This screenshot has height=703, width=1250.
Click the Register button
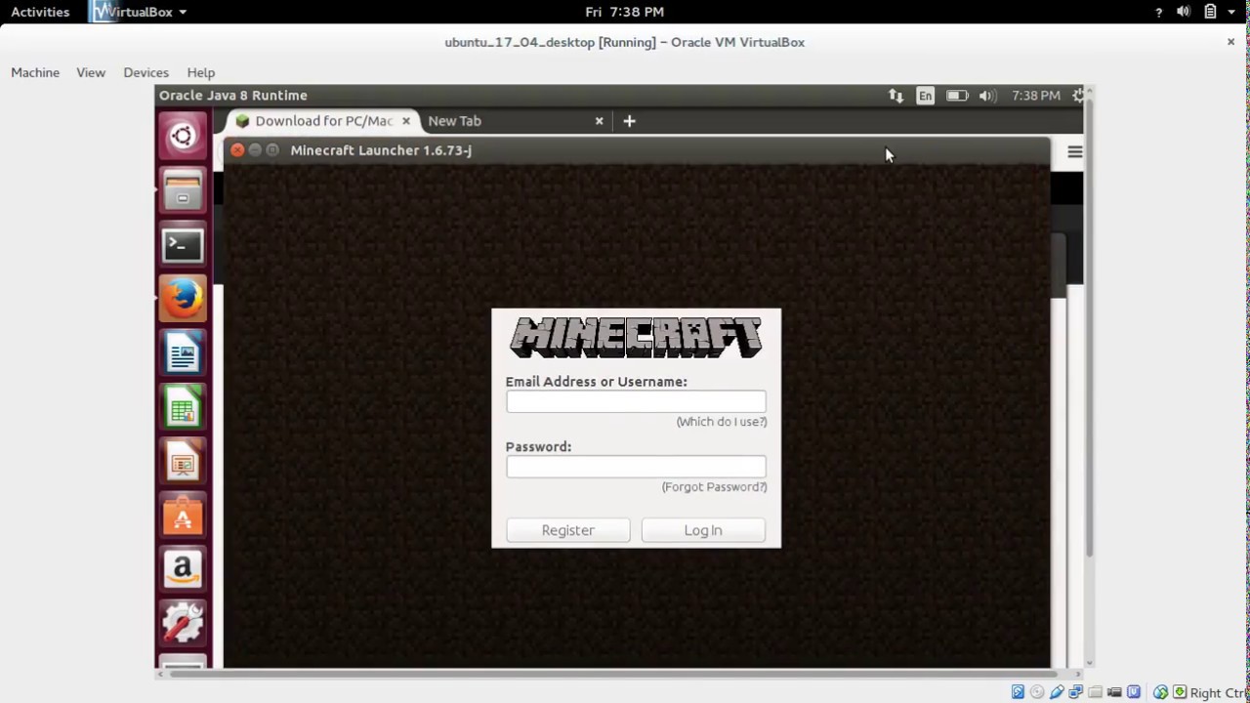coord(567,530)
